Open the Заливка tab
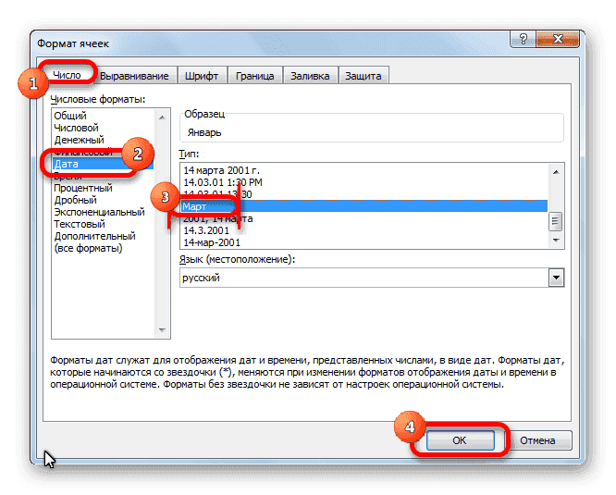 click(x=310, y=76)
